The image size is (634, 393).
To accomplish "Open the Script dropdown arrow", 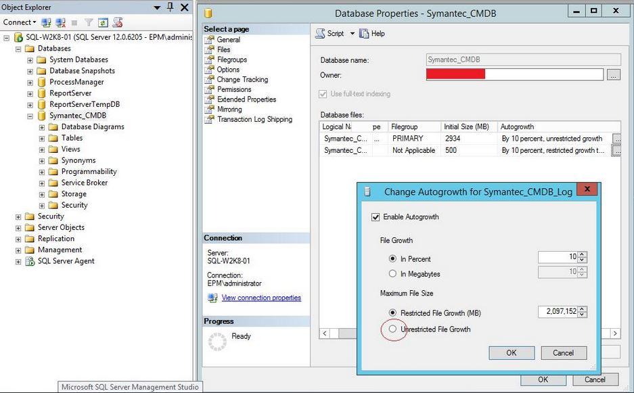I will click(352, 34).
